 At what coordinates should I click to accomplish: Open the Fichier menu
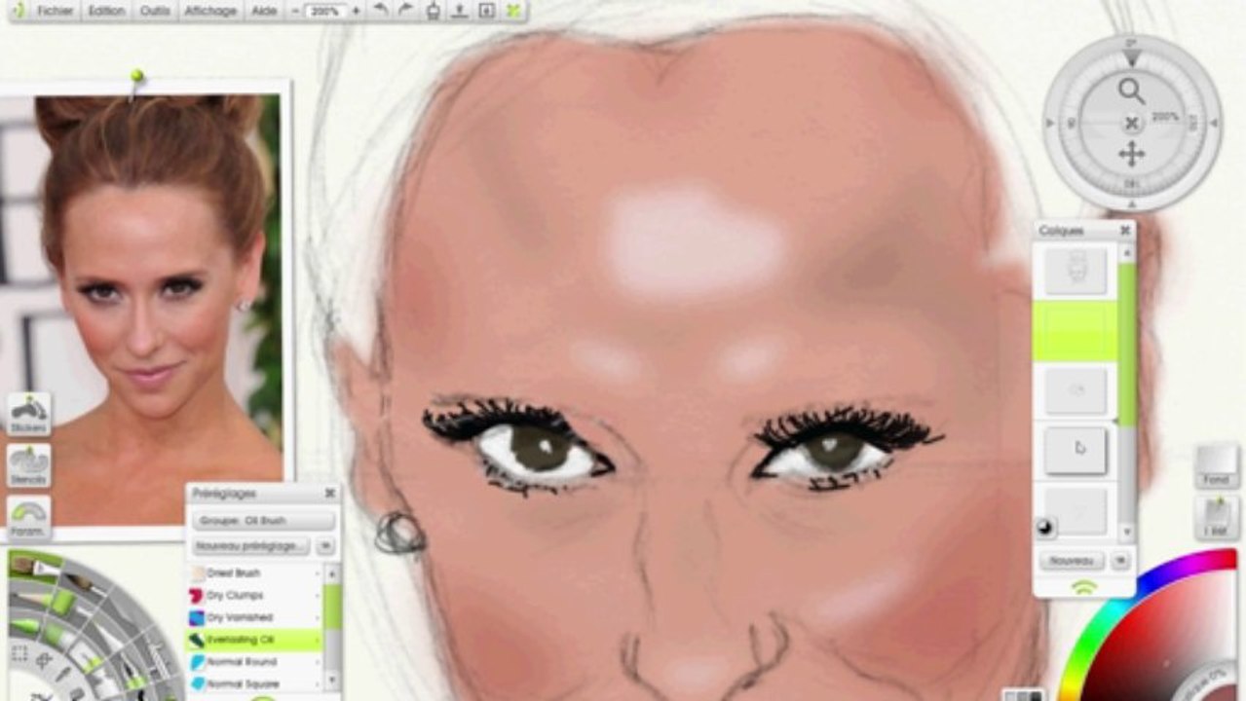56,11
